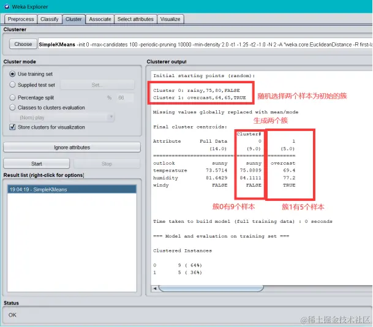373x327 pixels.
Task: Click the cluster 1 humidity 77.2
Action: click(289, 178)
